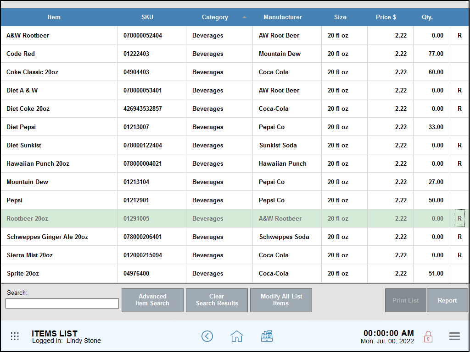Click SKU 04904403
Viewport: 470px width, 352px height.
pos(136,72)
